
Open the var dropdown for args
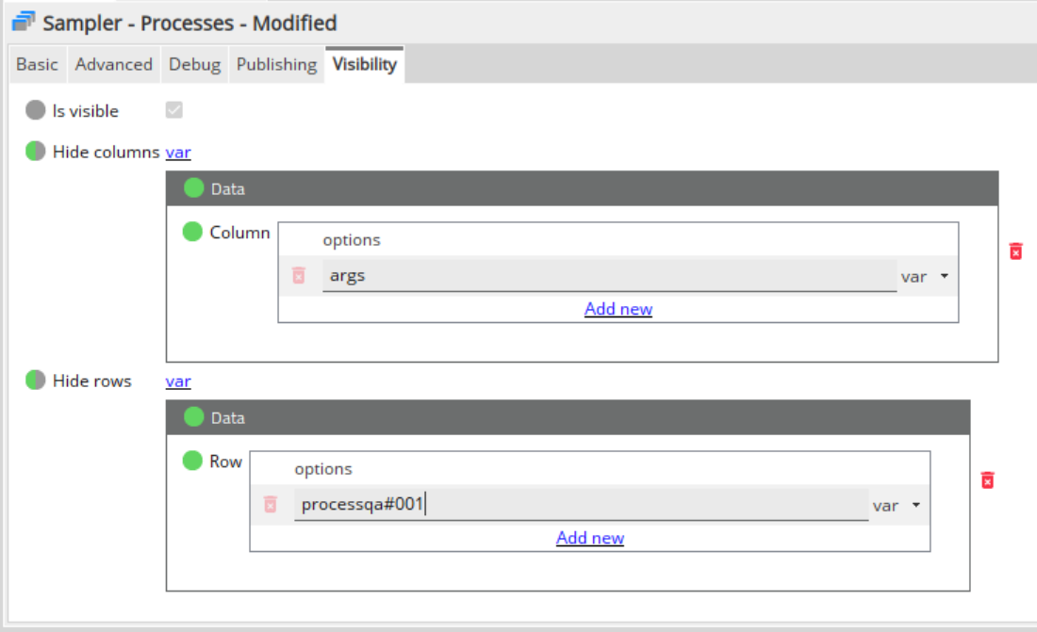pyautogui.click(x=924, y=277)
